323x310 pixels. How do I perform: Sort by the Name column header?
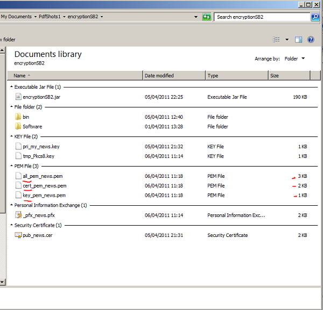75,76
